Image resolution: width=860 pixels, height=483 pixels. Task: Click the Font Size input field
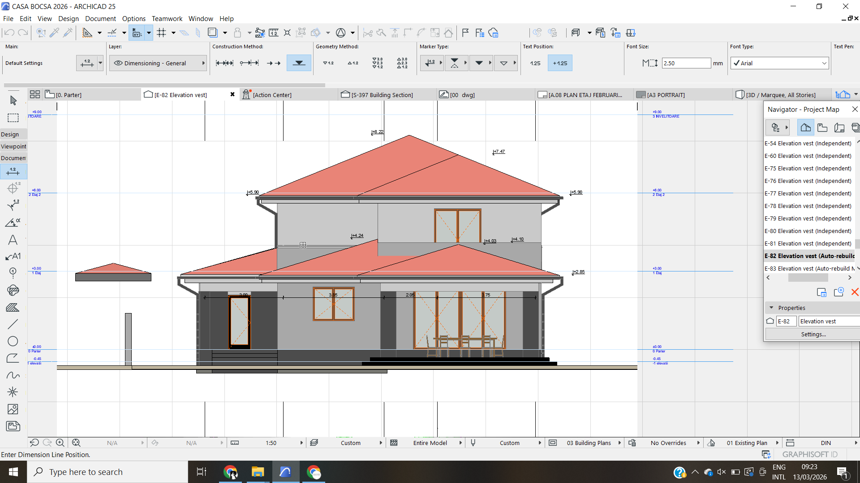686,63
